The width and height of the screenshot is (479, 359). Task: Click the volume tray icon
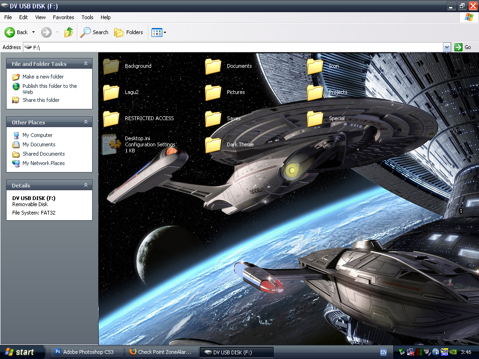pos(426,351)
